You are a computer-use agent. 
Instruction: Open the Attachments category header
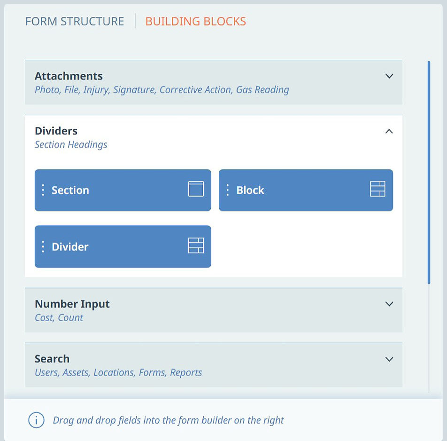214,82
